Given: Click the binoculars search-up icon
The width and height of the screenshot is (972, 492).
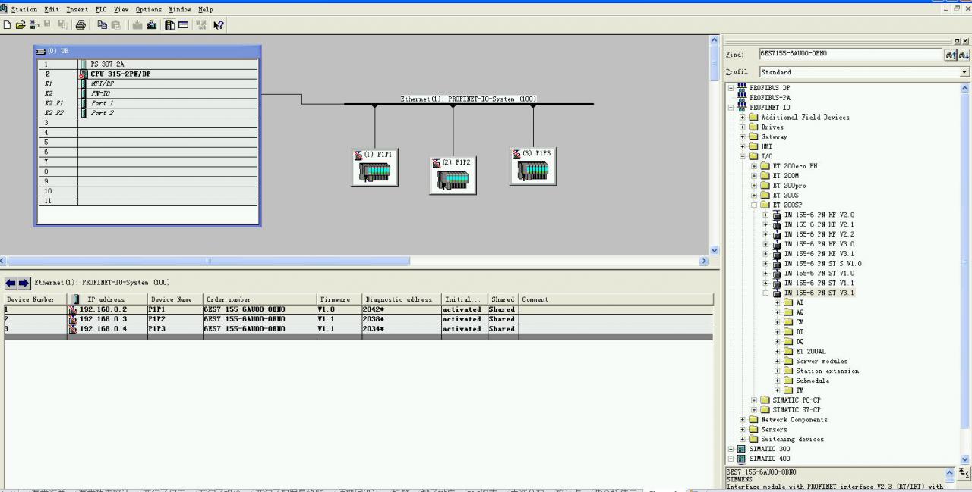Looking at the screenshot, I should coord(950,55).
